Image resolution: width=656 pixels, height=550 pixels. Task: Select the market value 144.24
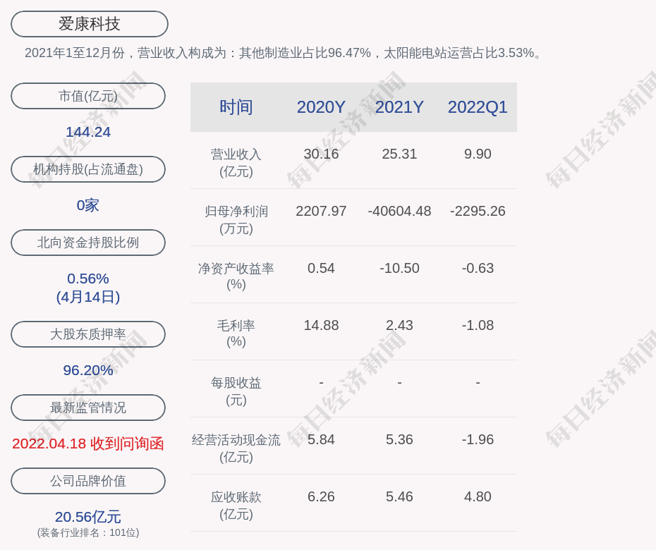pos(88,132)
